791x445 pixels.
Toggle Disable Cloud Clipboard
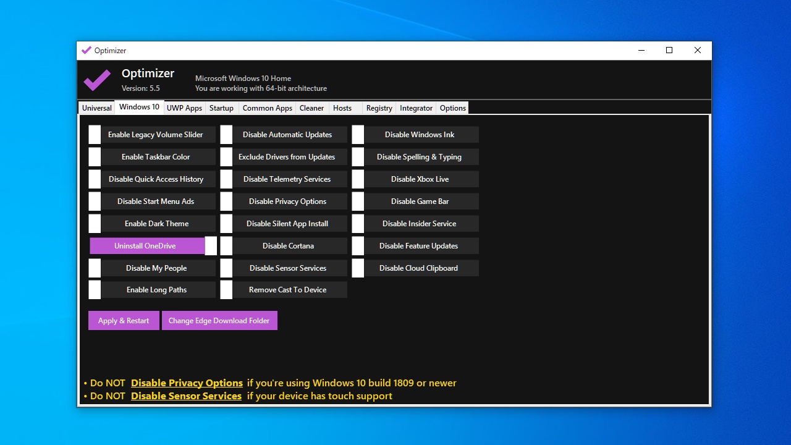click(415, 268)
